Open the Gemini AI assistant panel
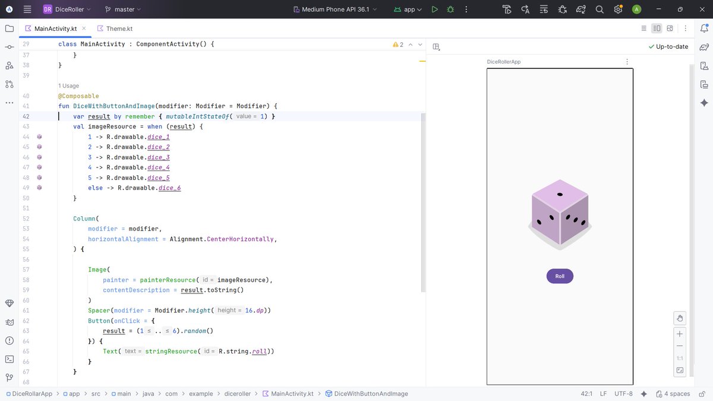Image resolution: width=713 pixels, height=401 pixels. pyautogui.click(x=704, y=102)
